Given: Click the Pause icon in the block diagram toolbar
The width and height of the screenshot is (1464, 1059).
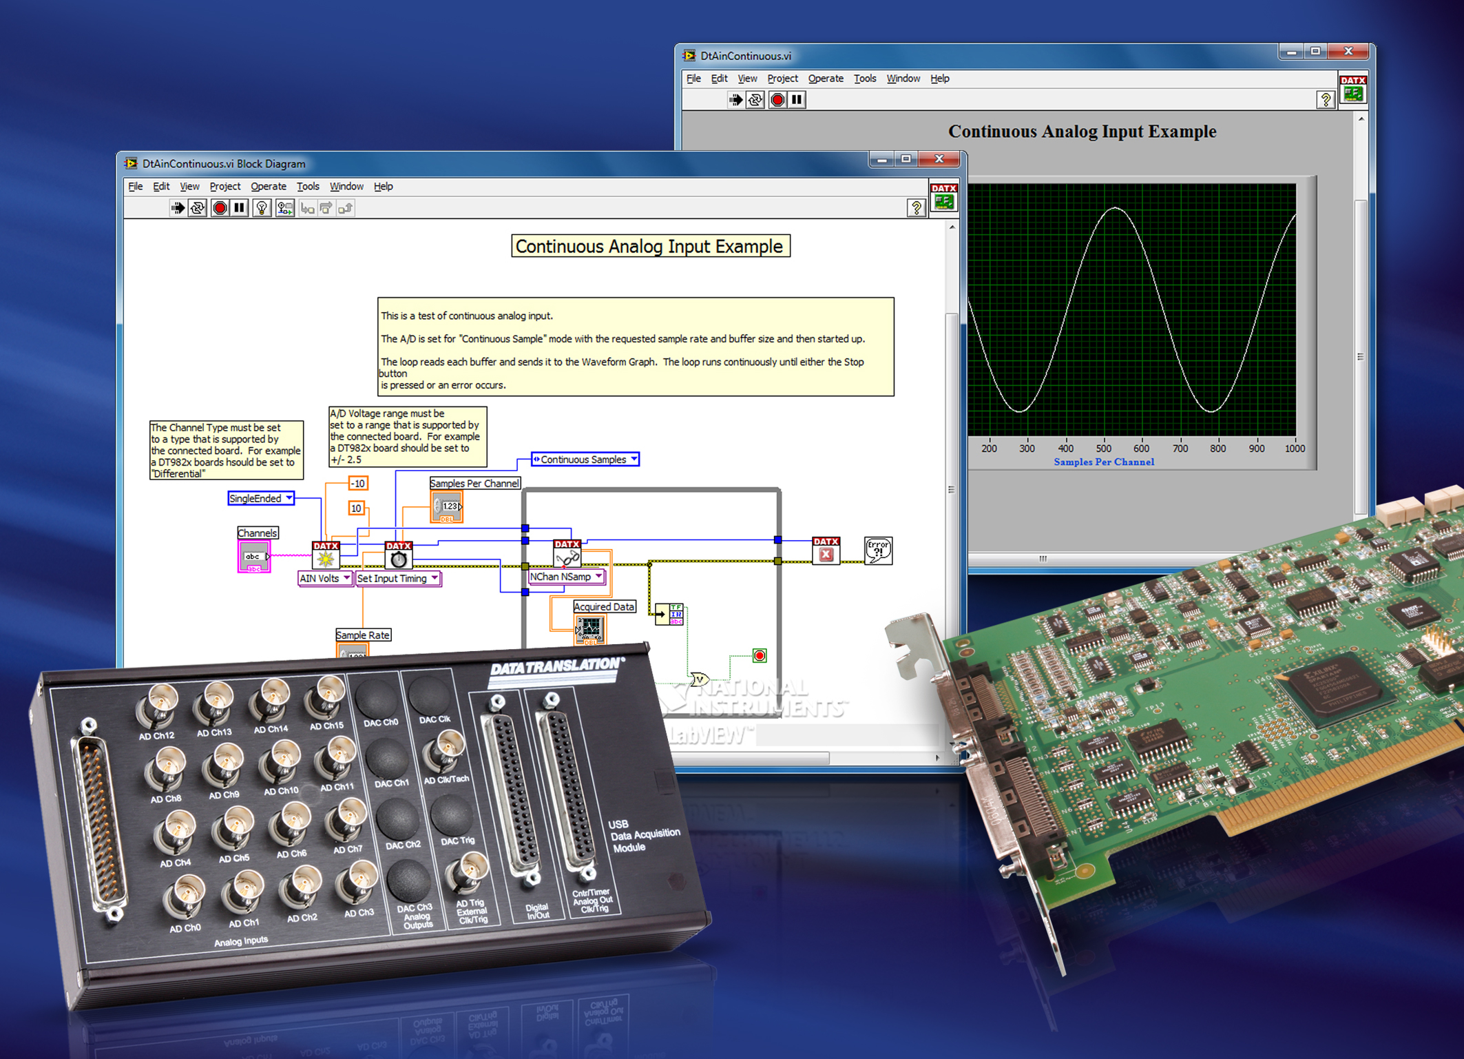Looking at the screenshot, I should tap(240, 207).
